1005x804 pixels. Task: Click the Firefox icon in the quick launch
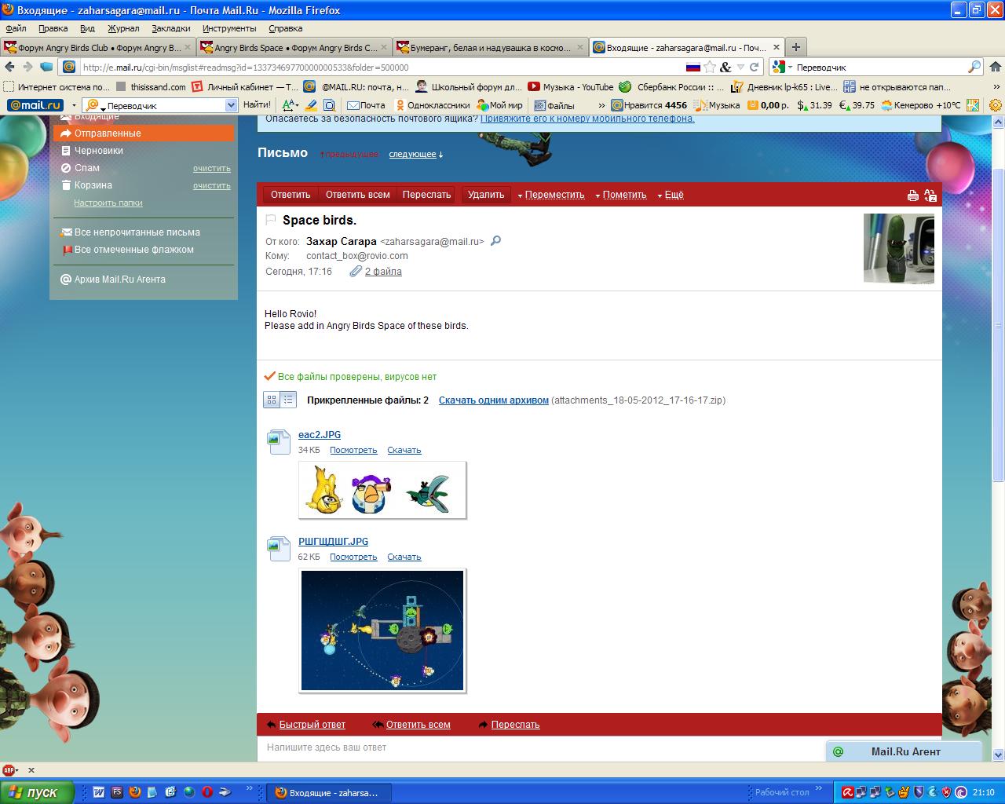[x=135, y=792]
